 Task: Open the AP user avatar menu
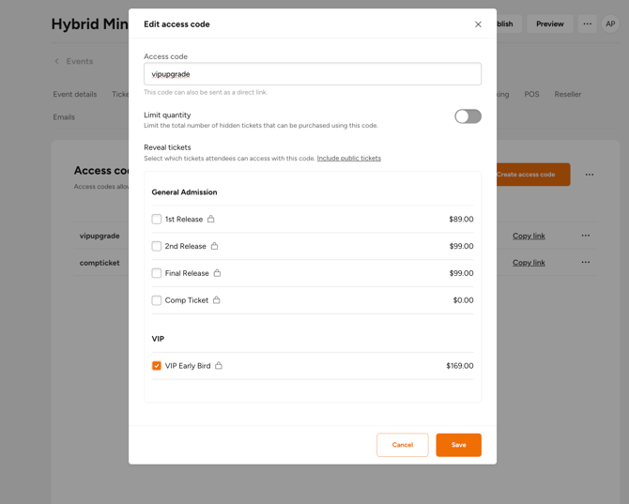coord(610,24)
